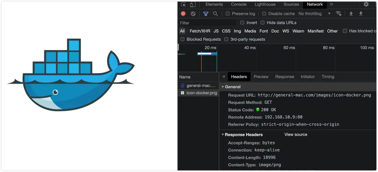Open the No throttling dropdown
The image size is (378, 172).
pos(314,14)
